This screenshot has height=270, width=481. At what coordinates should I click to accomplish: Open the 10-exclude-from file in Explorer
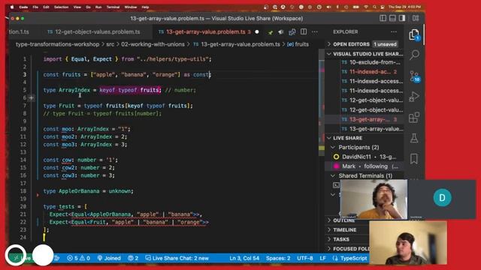click(x=371, y=62)
